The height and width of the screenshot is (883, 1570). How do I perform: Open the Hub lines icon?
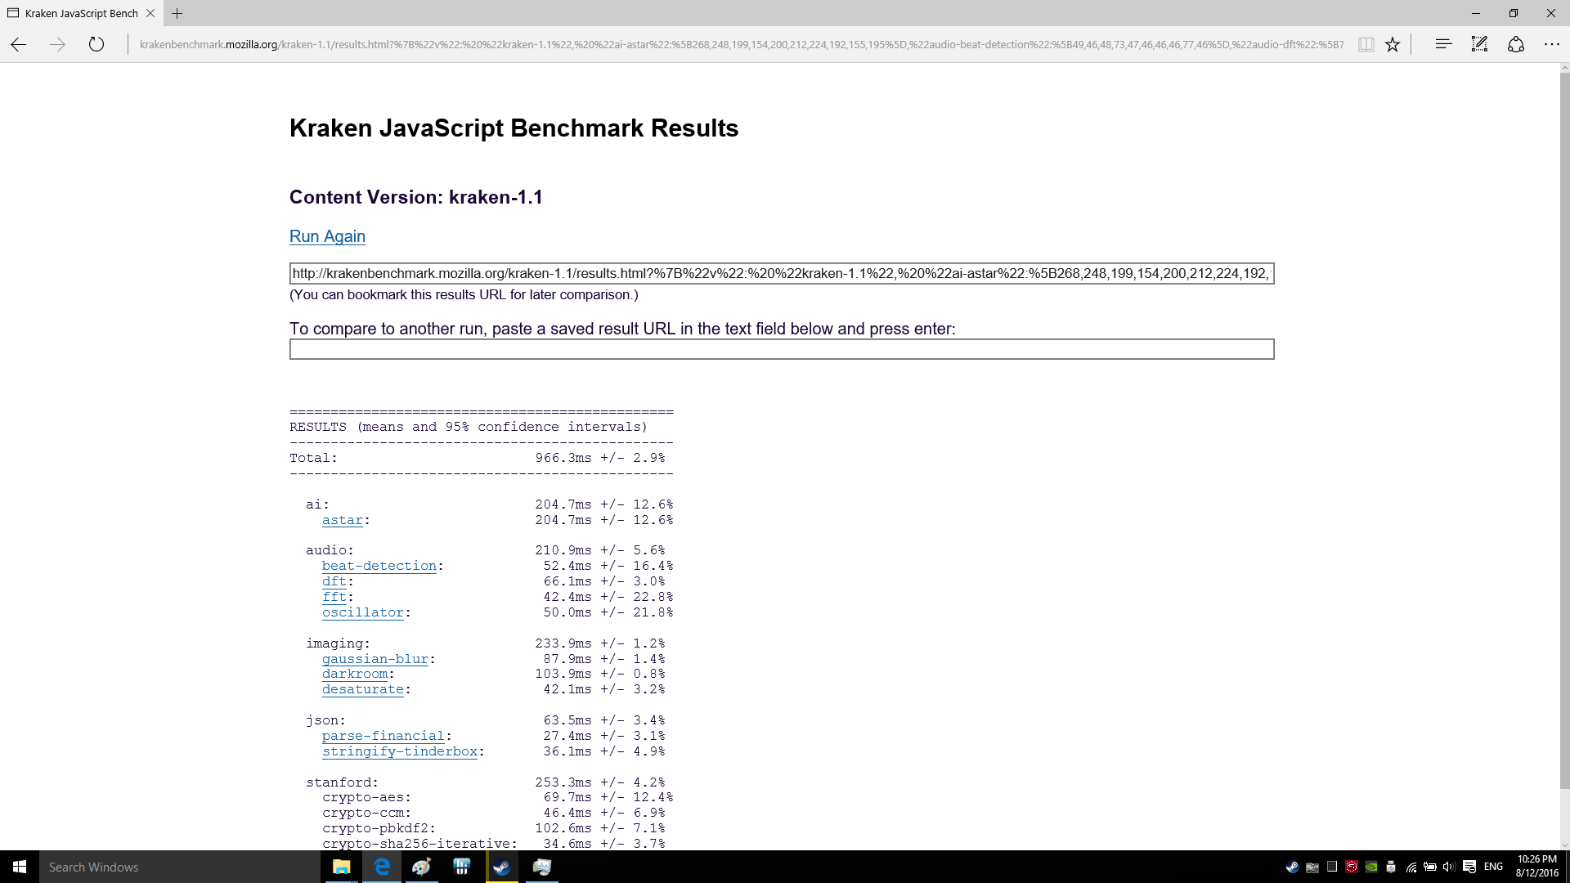pyautogui.click(x=1443, y=44)
